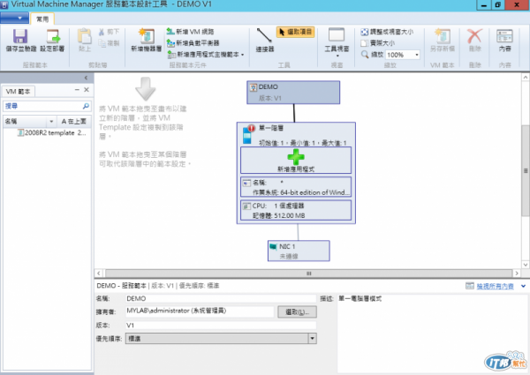
Task: Select the 2008R2 template list row
Action: (48, 132)
